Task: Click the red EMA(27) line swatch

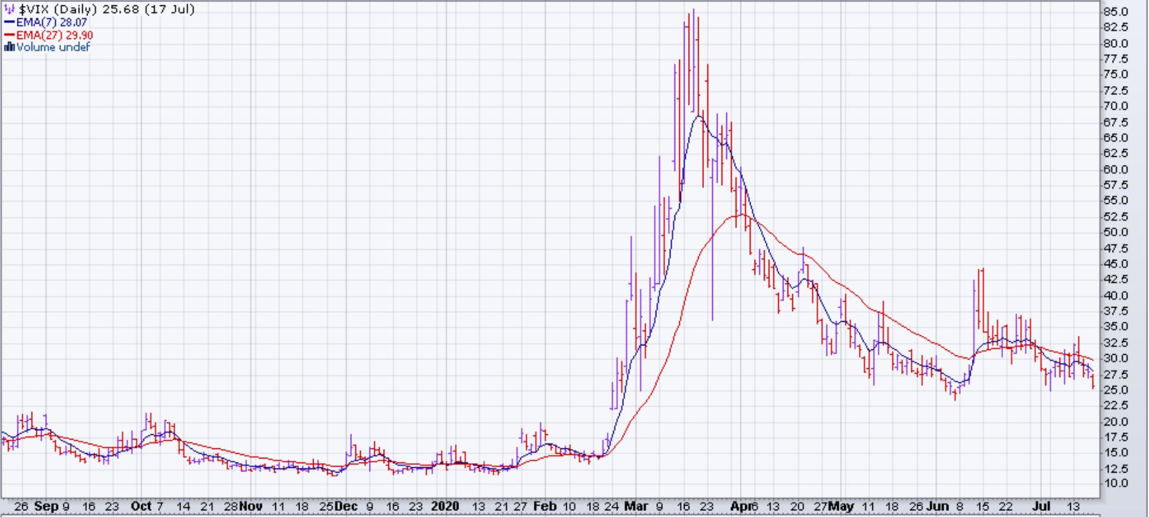Action: [x=9, y=35]
